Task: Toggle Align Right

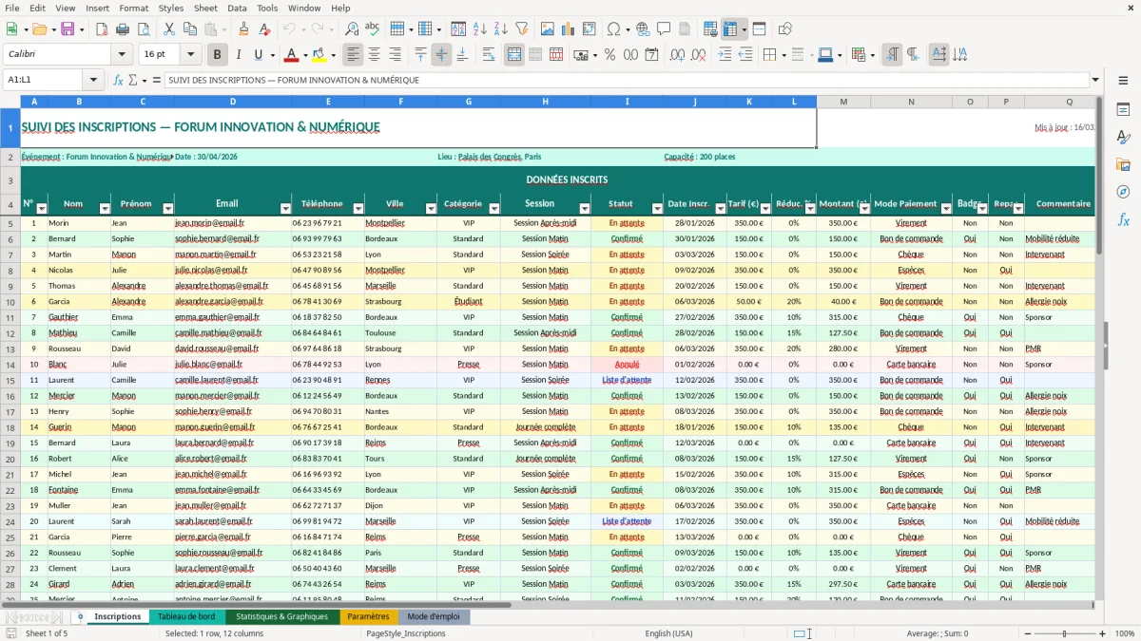Action: tap(396, 55)
